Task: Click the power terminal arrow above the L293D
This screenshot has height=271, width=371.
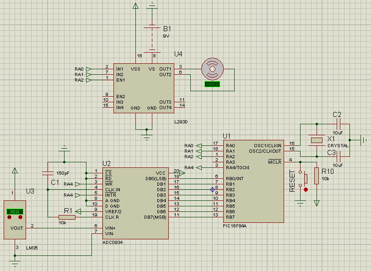Action: (135, 7)
